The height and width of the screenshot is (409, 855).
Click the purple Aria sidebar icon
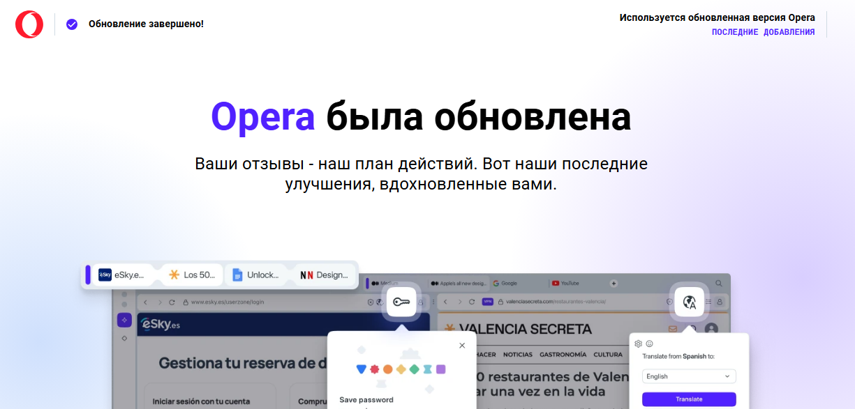coord(124,320)
